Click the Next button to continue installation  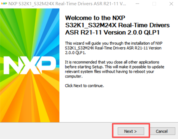[x=131, y=131]
